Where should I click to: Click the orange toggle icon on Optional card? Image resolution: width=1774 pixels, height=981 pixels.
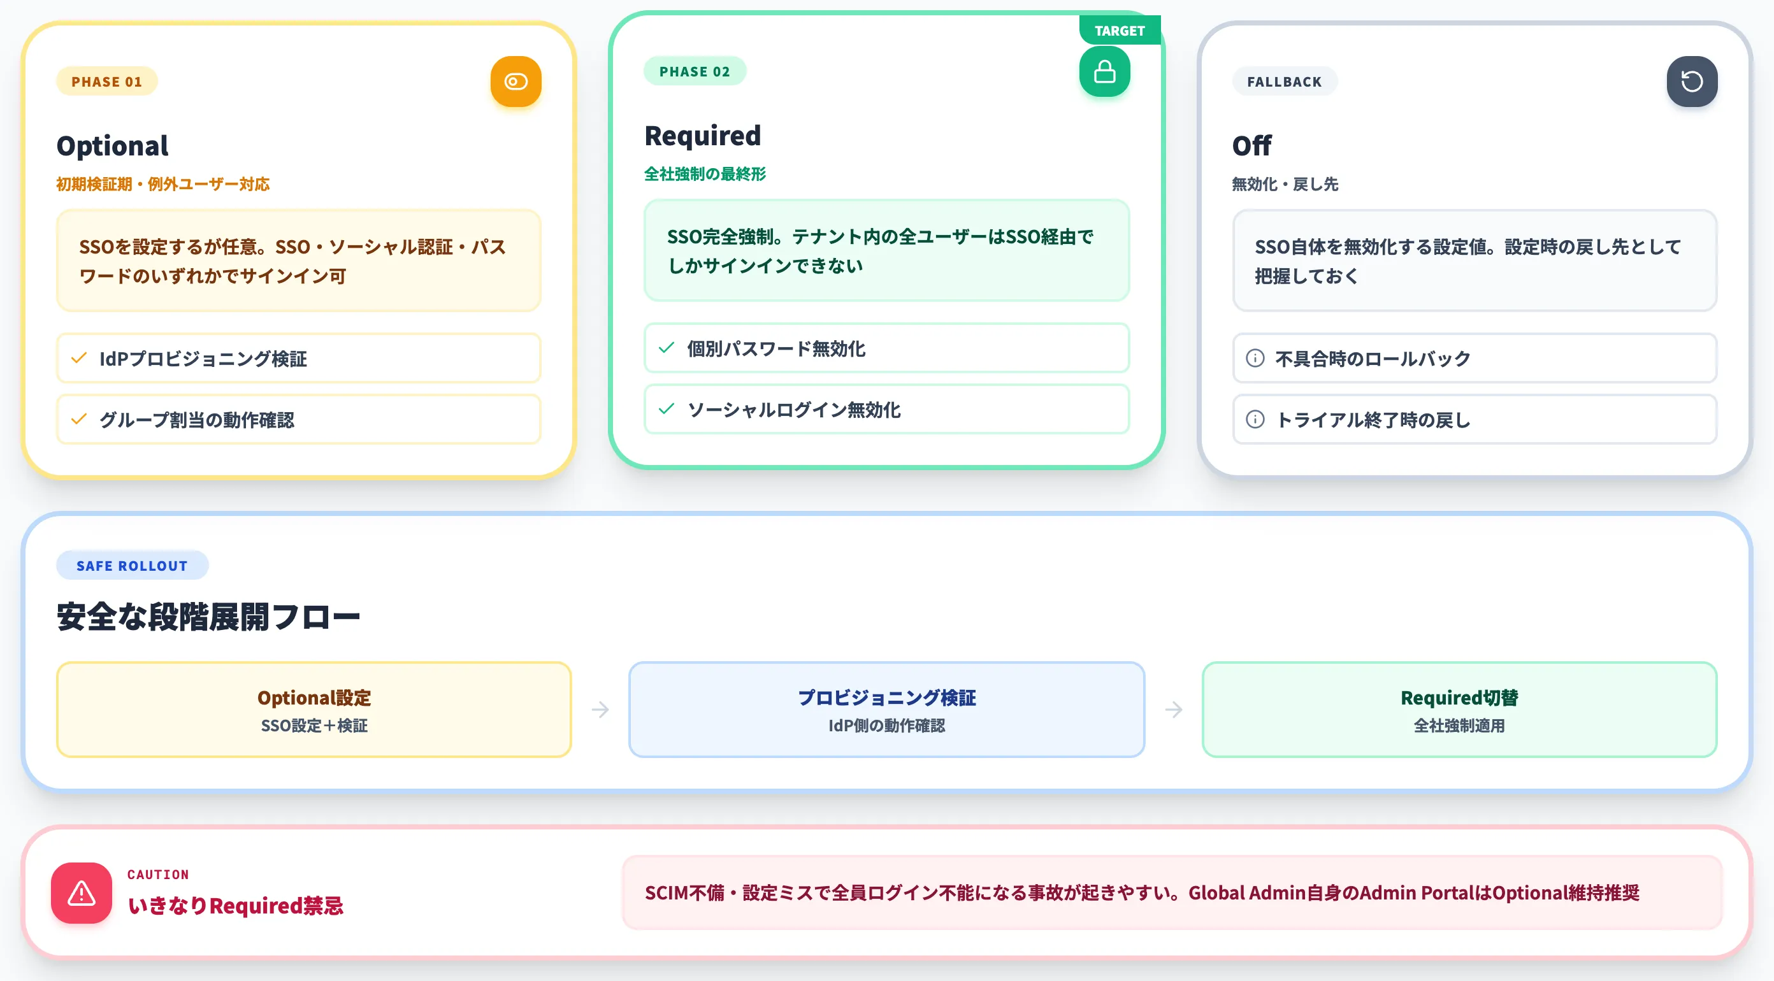[516, 82]
